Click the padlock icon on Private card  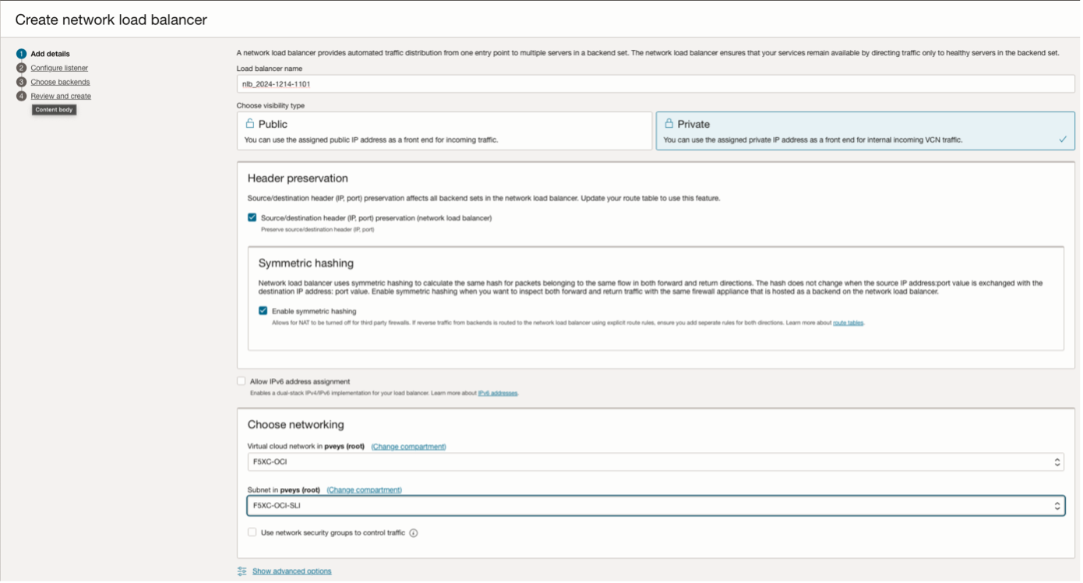tap(668, 124)
